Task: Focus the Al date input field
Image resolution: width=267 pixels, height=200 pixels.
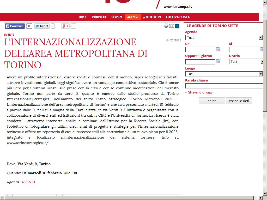Action: 244,49
